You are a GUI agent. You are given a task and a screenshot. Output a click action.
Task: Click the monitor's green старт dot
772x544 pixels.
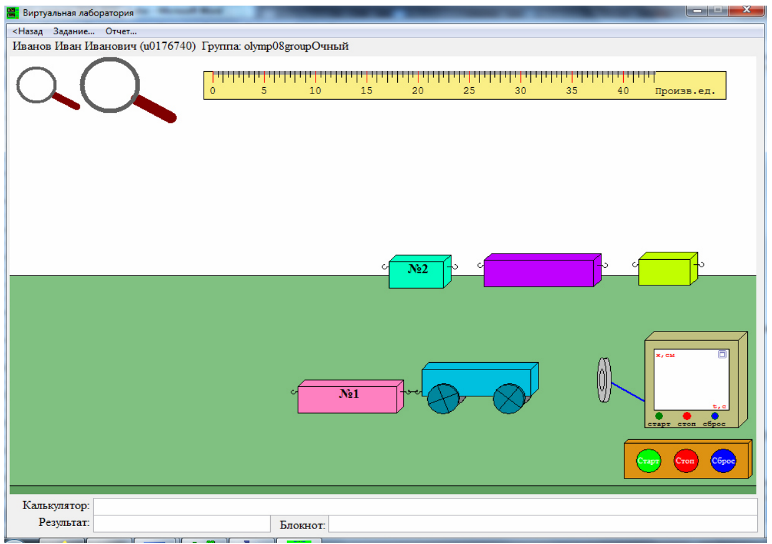659,416
